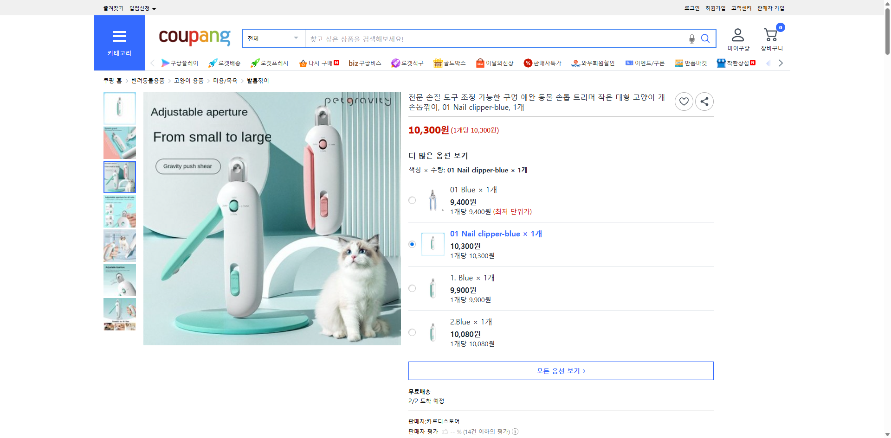
Task: Select the 1. Blue option
Action: pyautogui.click(x=412, y=288)
